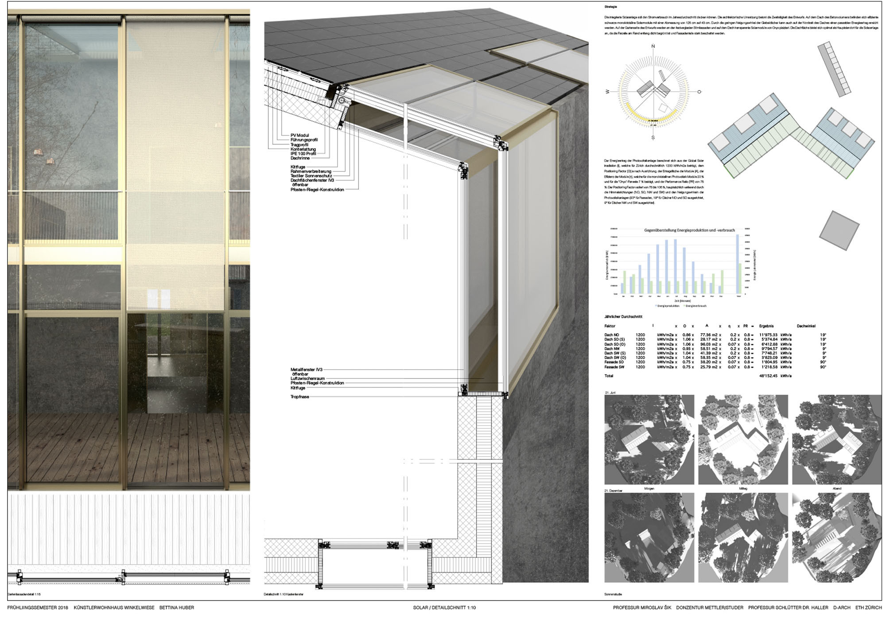The height and width of the screenshot is (623, 886).
Task: Click the 'W' on the compass diagram
Action: (607, 92)
